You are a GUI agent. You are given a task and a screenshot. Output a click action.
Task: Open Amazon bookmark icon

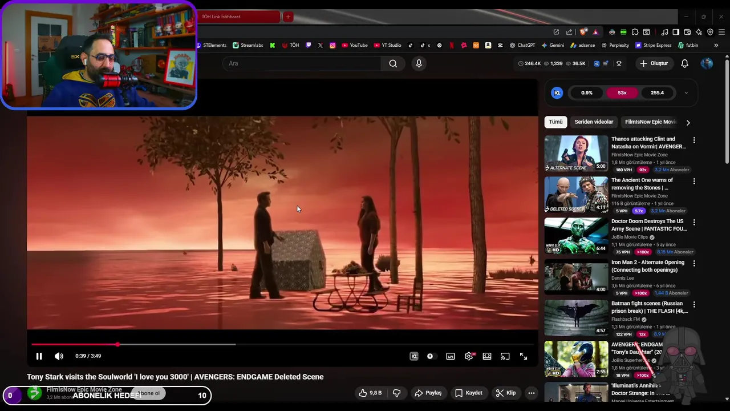(x=488, y=45)
